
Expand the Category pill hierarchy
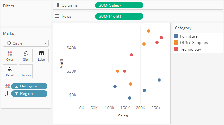pyautogui.click(x=17, y=86)
